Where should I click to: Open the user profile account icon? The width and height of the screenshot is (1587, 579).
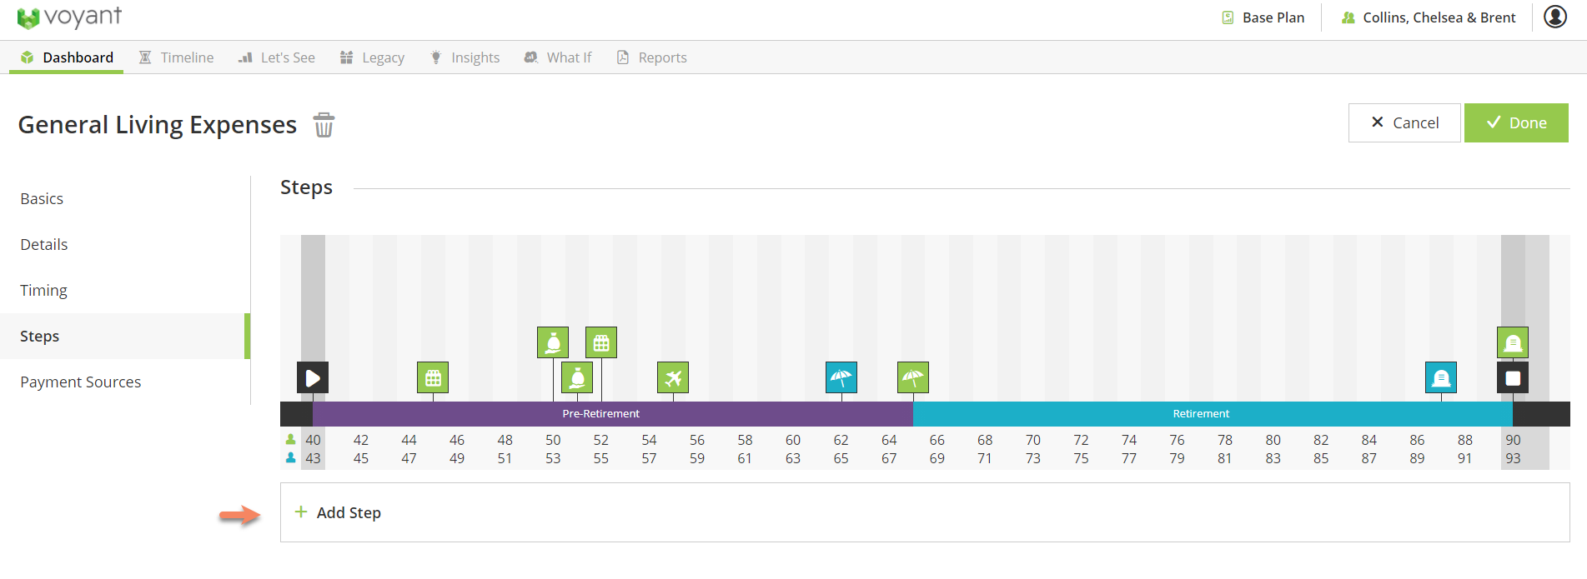[x=1554, y=17]
